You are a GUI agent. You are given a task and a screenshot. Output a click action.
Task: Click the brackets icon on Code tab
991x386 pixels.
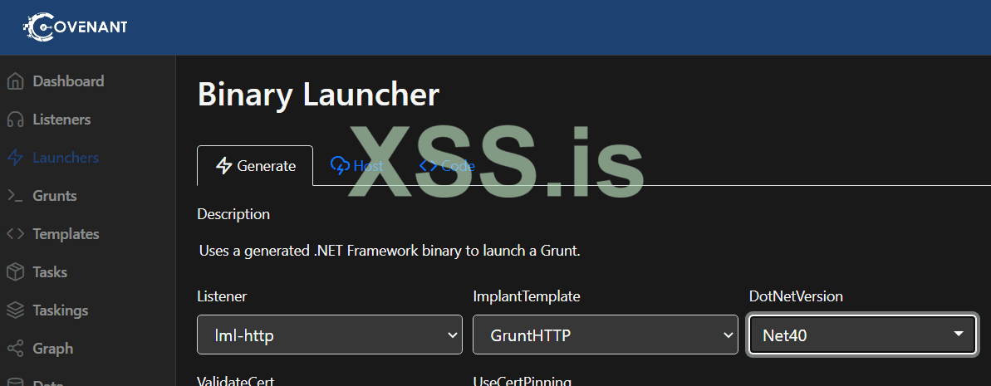(428, 165)
